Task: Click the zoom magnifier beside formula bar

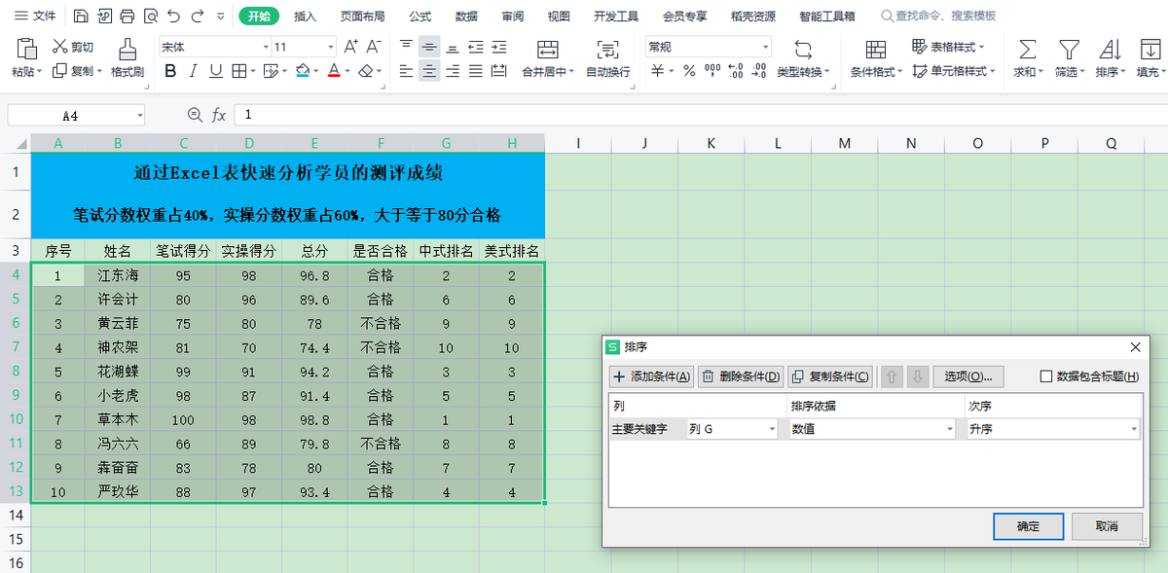Action: click(195, 115)
